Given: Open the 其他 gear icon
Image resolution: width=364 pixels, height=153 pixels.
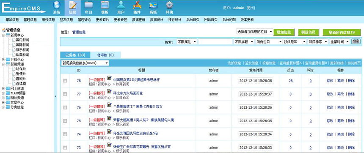Looking at the screenshot, I should (169, 5).
